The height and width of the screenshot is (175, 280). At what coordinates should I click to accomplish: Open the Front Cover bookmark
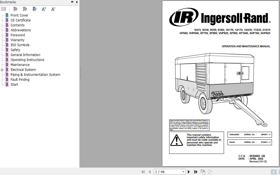19,15
